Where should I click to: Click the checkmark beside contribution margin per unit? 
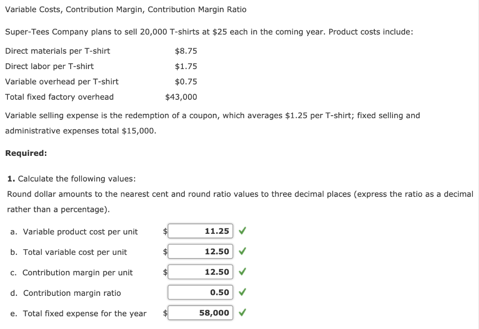[242, 272]
